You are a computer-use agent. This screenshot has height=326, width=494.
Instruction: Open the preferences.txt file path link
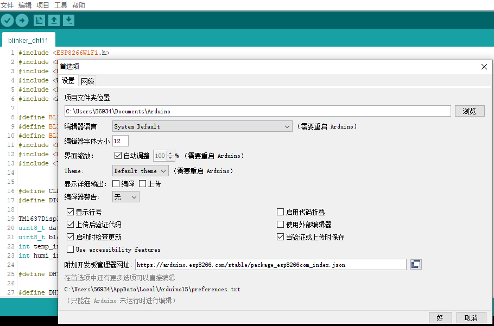point(152,289)
